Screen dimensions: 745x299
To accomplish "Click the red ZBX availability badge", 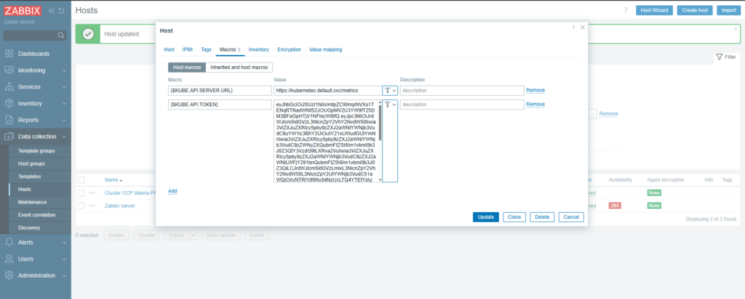I will [615, 205].
